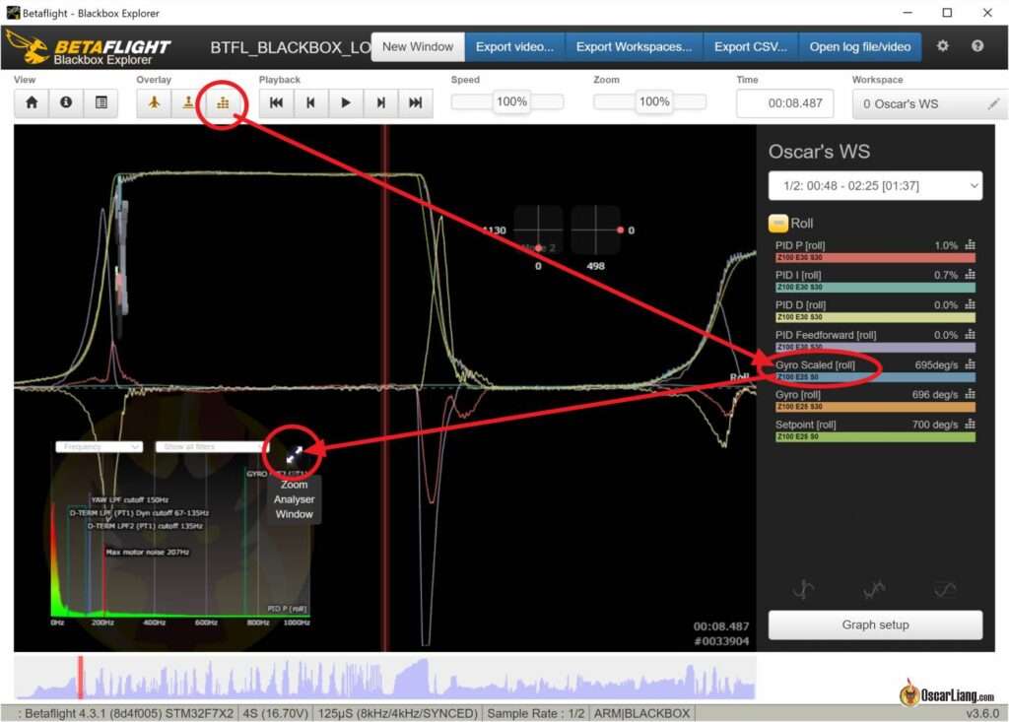Edit workspace name pencil icon
The width and height of the screenshot is (1009, 722).
point(994,103)
